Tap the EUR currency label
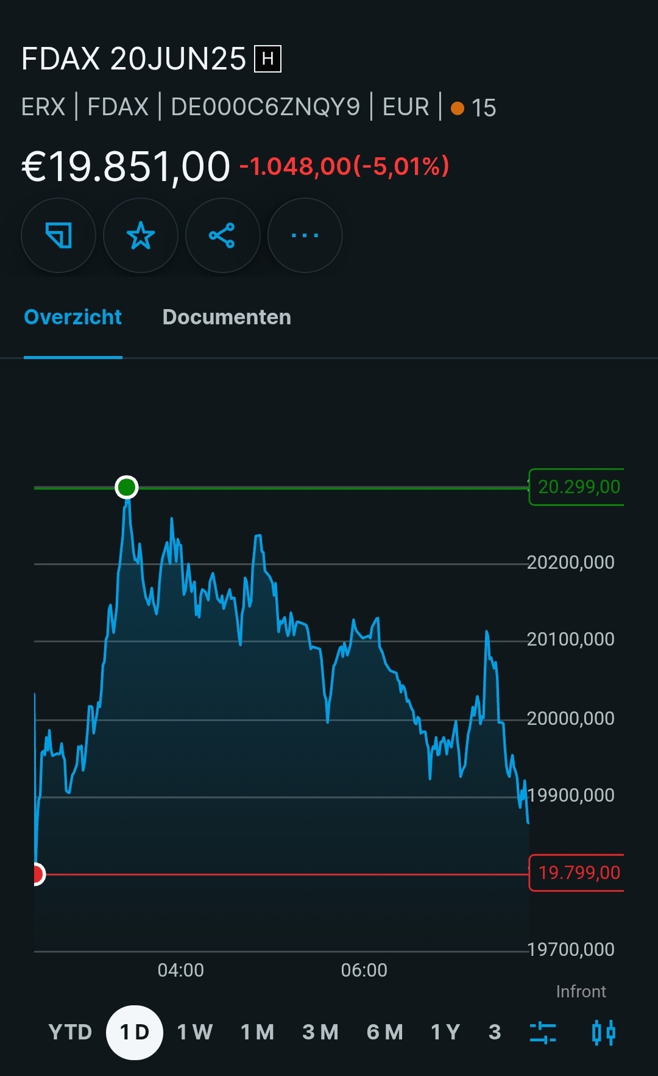The width and height of the screenshot is (658, 1076). 406,107
